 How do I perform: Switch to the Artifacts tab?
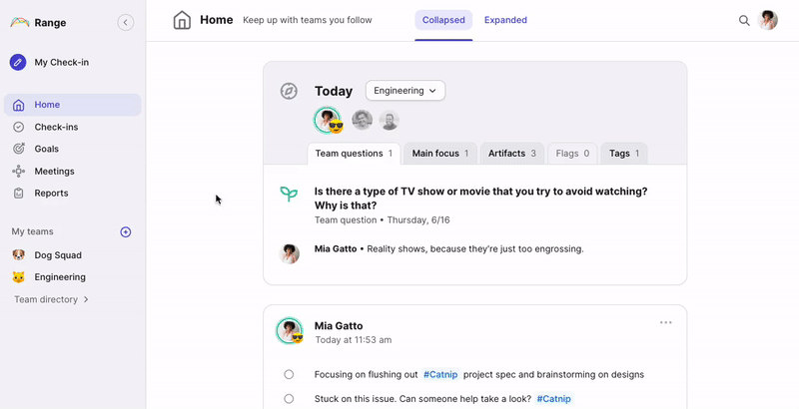pos(512,153)
